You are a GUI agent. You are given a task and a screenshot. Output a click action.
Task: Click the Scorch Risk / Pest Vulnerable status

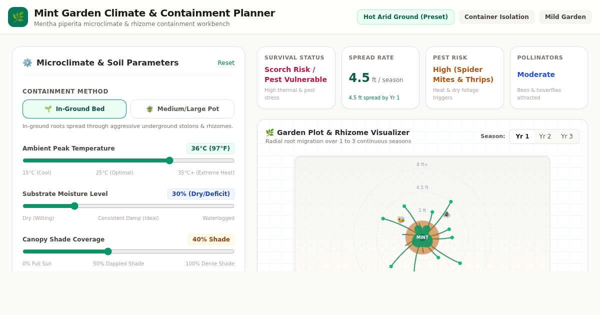[295, 74]
